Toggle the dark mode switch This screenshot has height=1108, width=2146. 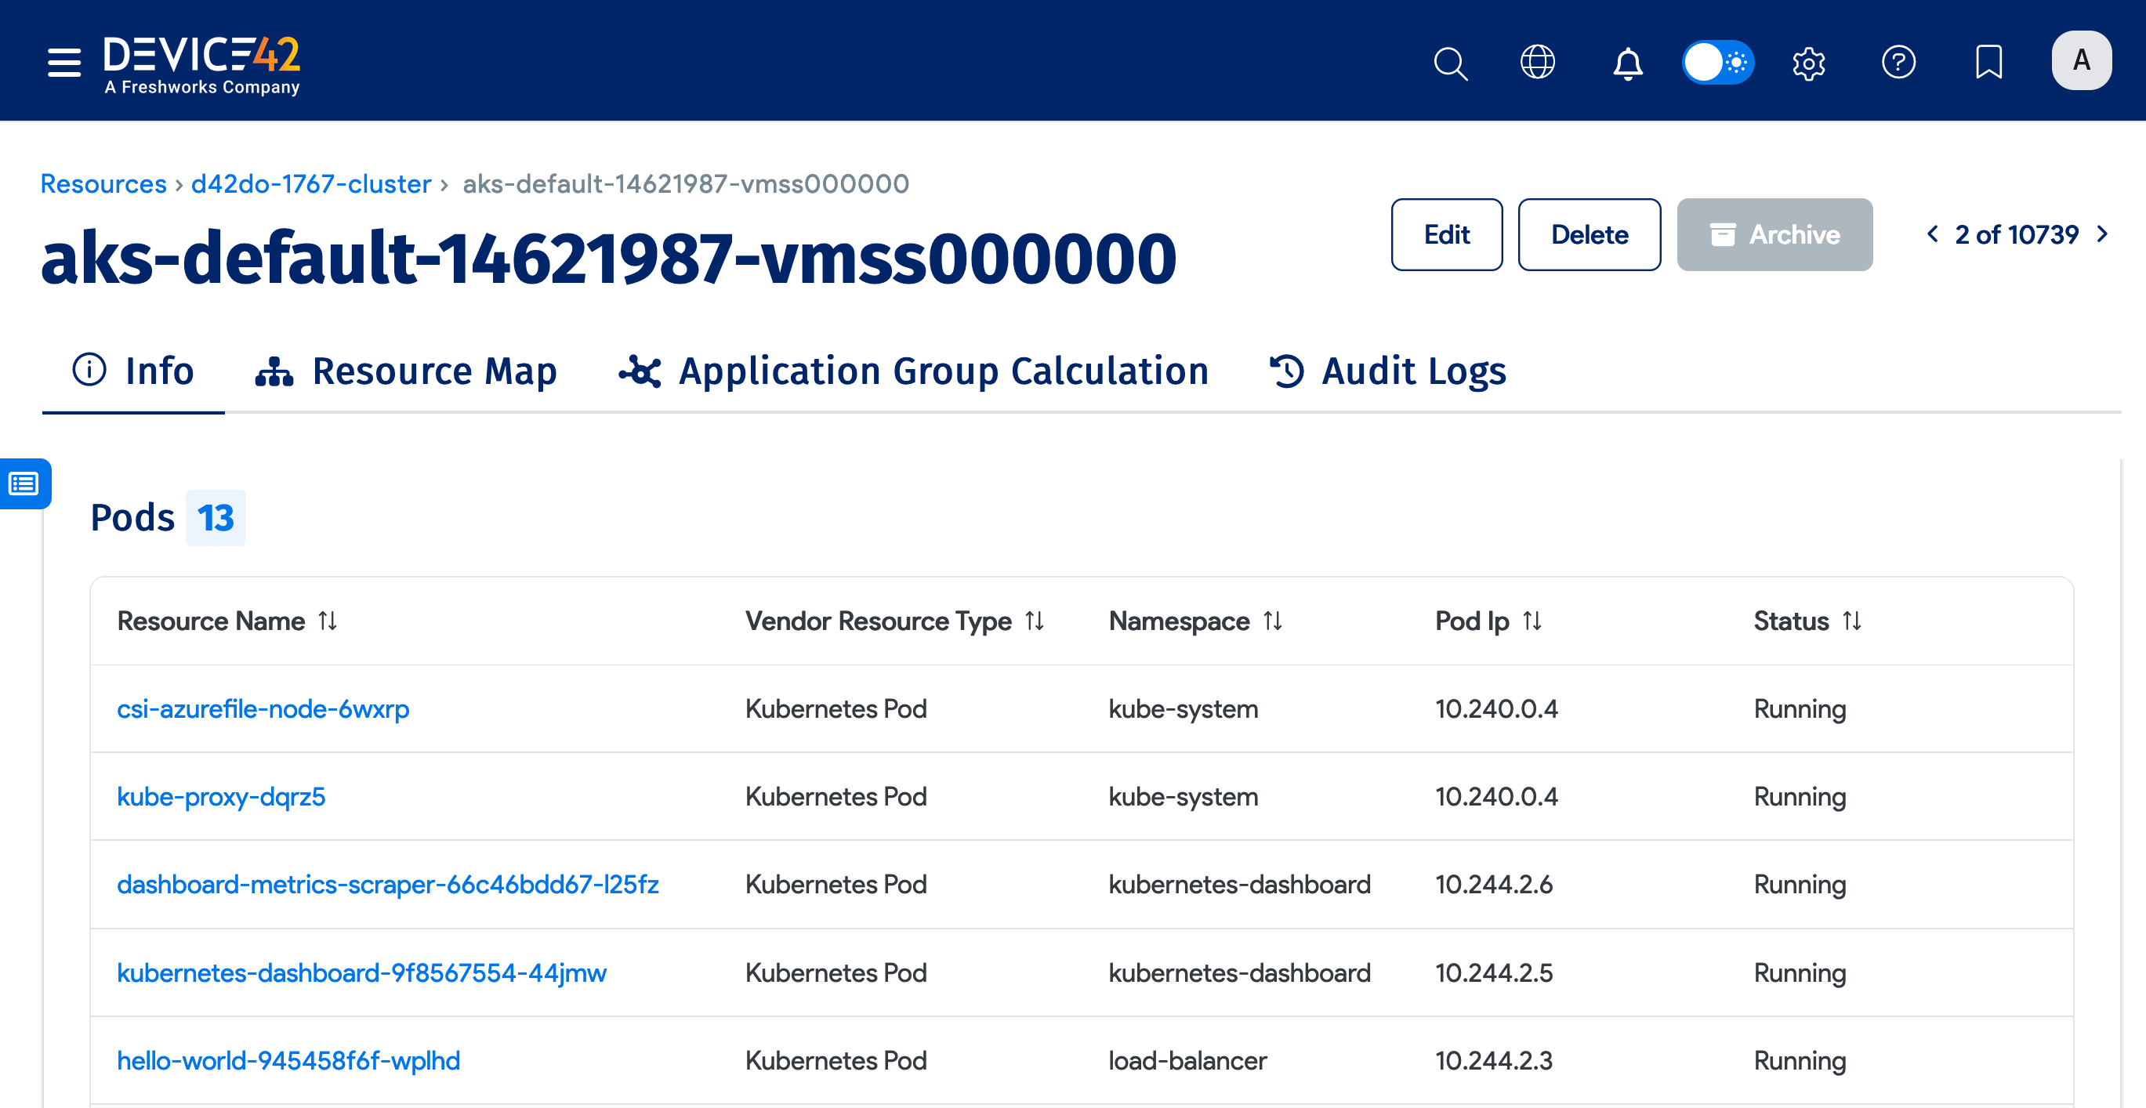[1718, 62]
